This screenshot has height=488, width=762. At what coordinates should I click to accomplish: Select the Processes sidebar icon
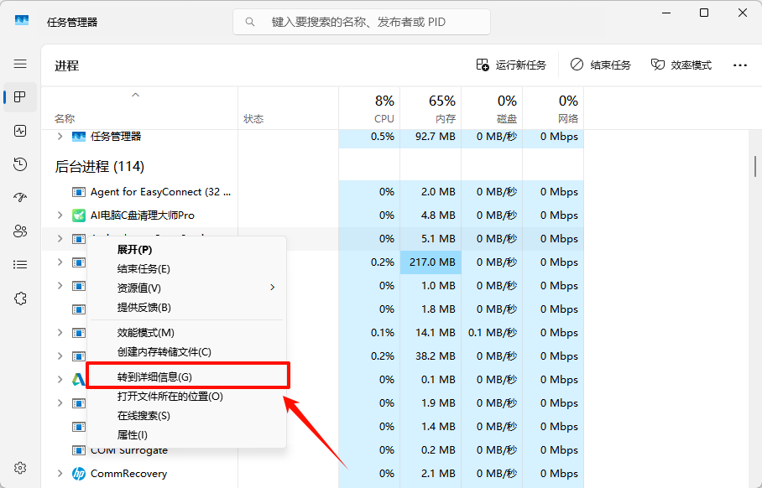click(x=20, y=97)
